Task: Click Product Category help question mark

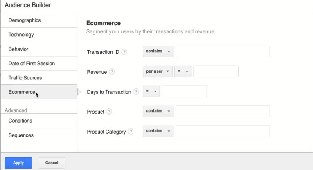Action: click(131, 132)
